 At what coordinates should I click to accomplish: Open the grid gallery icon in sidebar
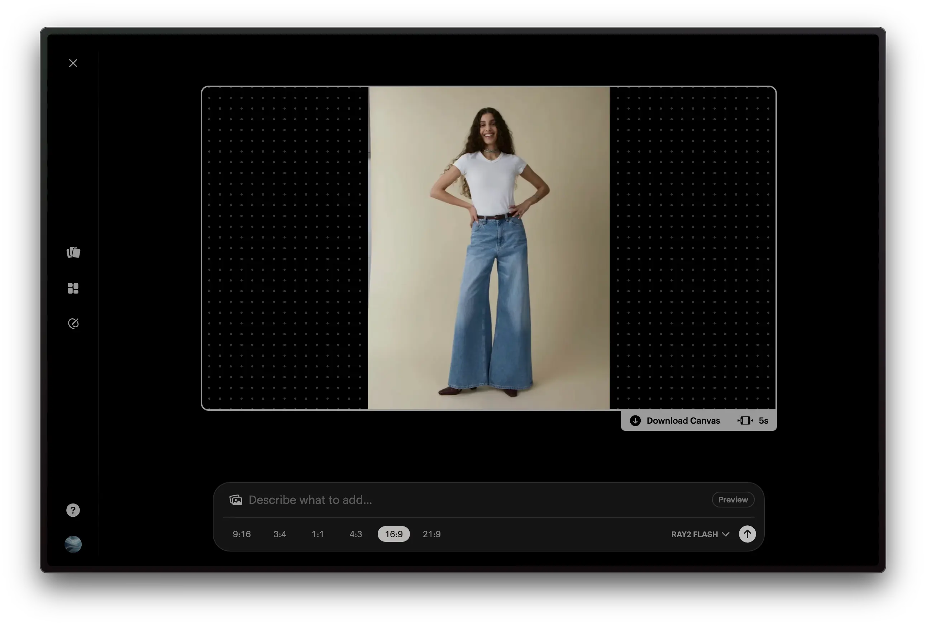click(73, 288)
